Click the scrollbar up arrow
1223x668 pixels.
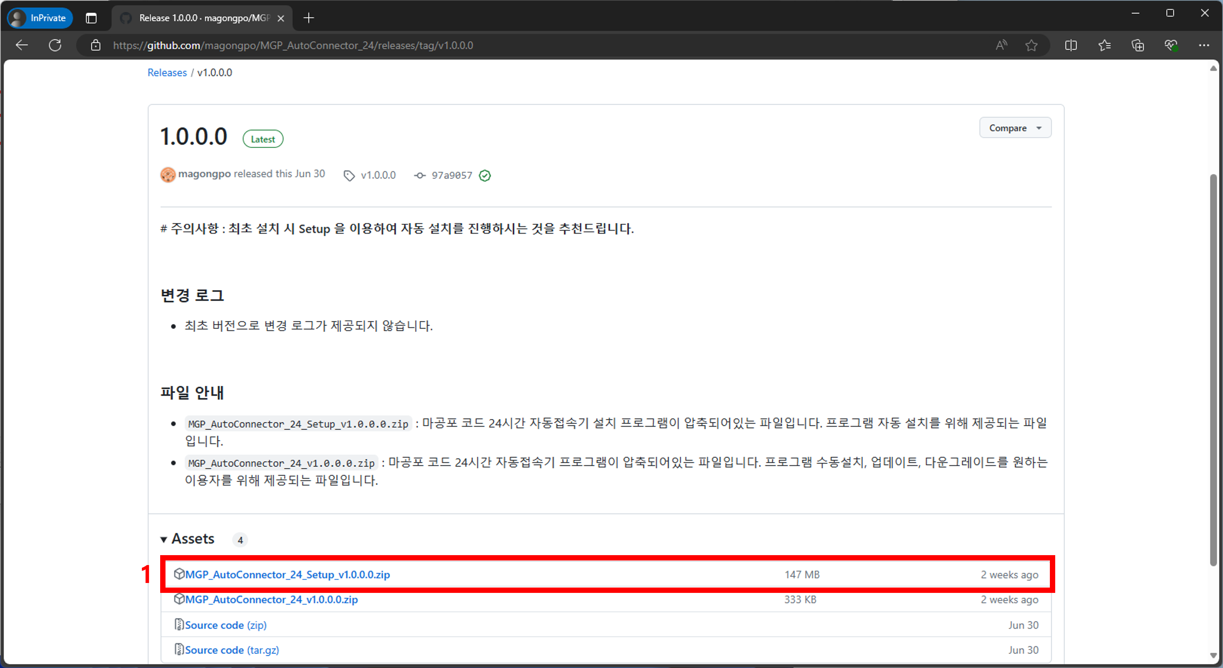point(1213,68)
